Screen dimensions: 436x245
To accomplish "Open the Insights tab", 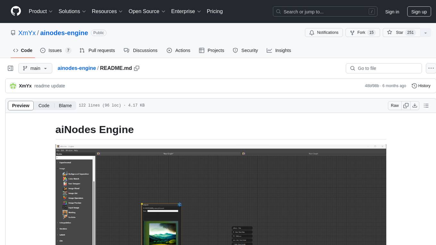I will [x=279, y=50].
